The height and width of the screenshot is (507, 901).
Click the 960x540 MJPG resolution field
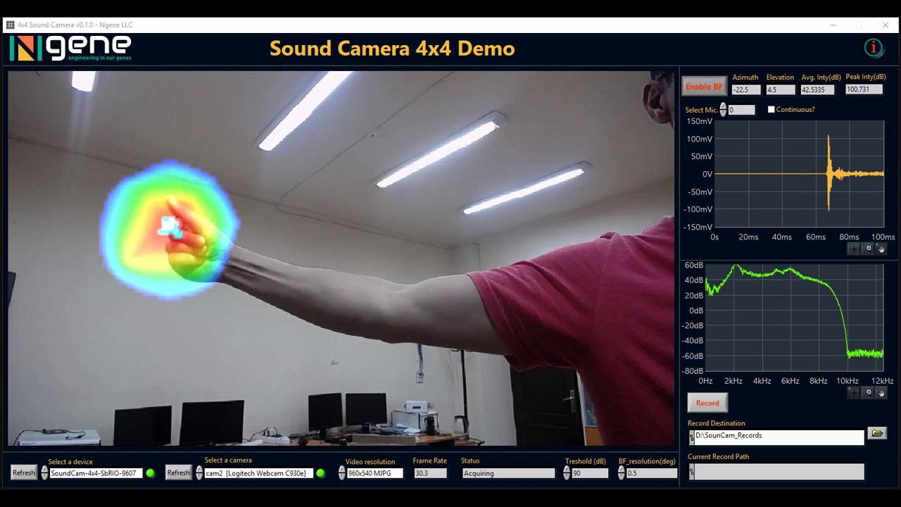click(x=374, y=473)
